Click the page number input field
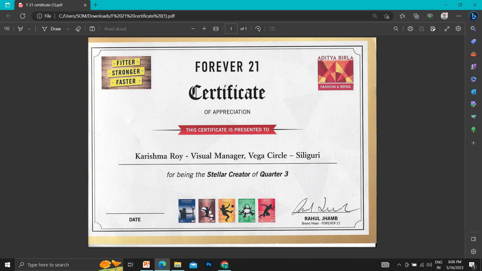482x271 pixels. coord(231,29)
